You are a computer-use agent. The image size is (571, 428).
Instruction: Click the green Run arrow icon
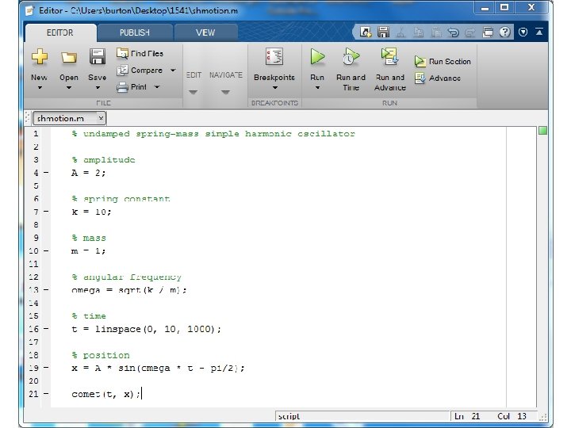[x=317, y=57]
